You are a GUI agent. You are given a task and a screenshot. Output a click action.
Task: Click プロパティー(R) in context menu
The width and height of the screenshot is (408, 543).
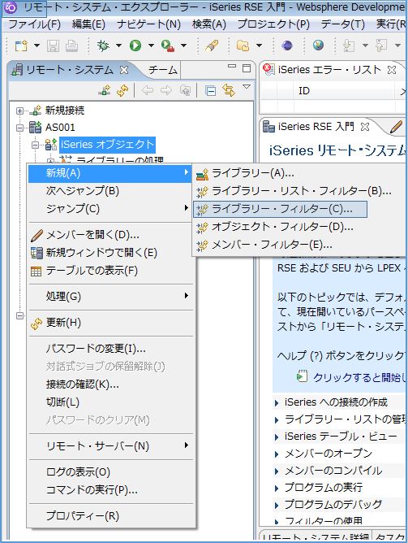coord(110,516)
